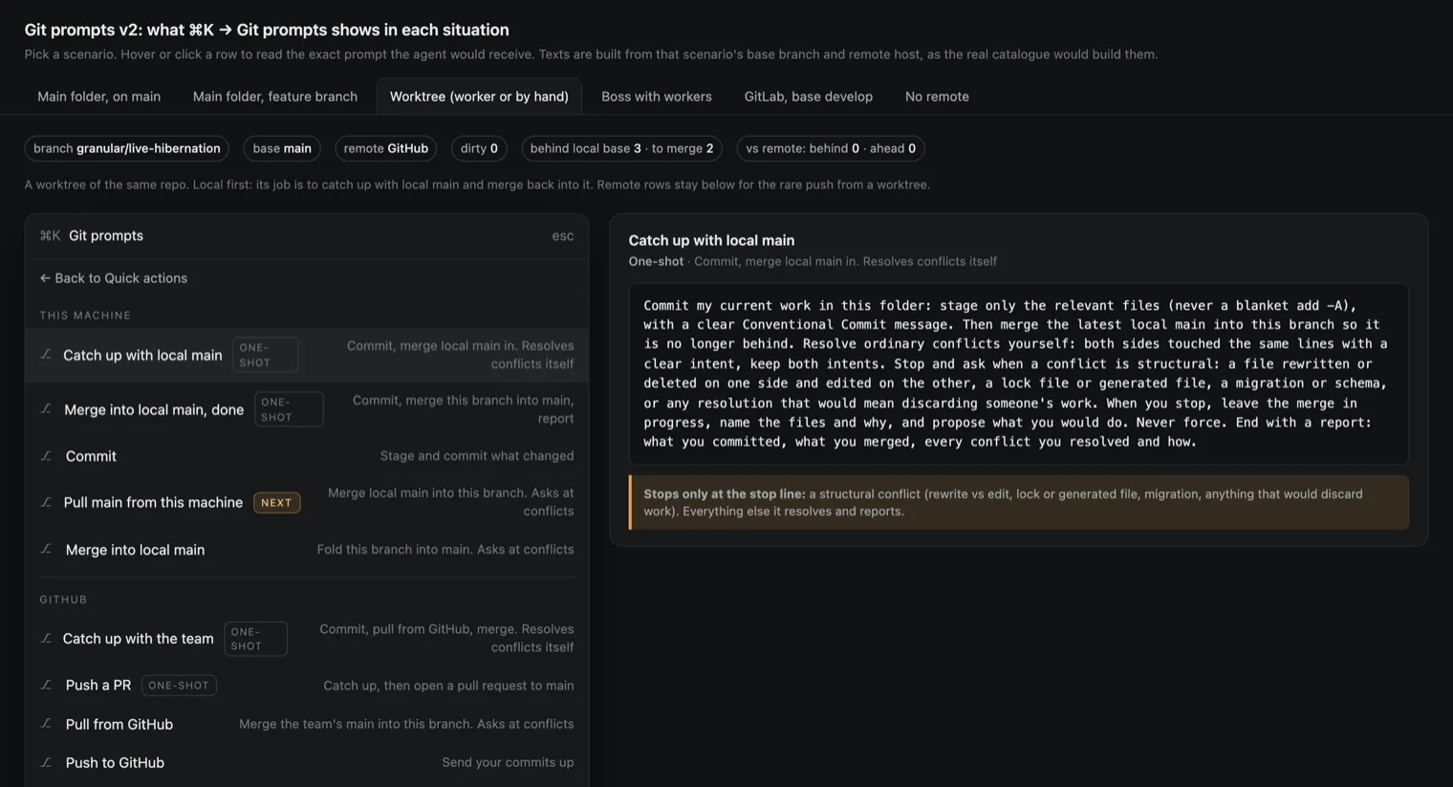Click the remote GitHub chip
This screenshot has width=1453, height=787.
point(386,148)
